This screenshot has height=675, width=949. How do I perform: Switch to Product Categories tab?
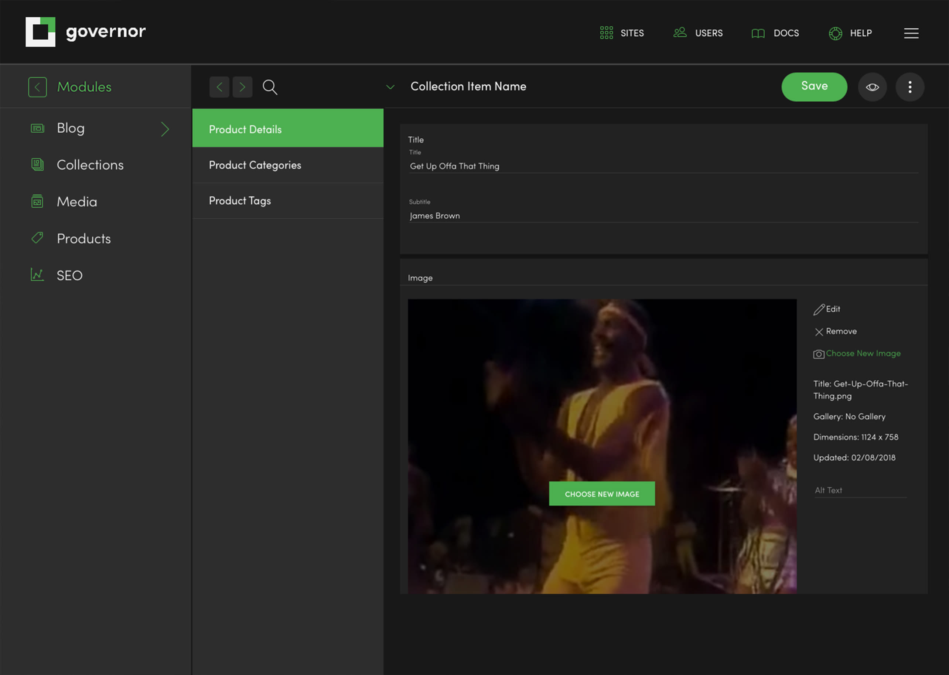point(255,166)
